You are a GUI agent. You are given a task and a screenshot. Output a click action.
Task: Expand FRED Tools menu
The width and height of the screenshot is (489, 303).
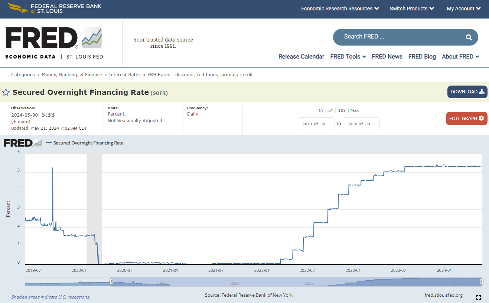tap(348, 57)
